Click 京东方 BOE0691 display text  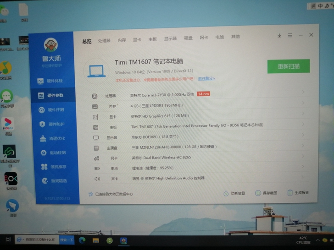coord(155,137)
